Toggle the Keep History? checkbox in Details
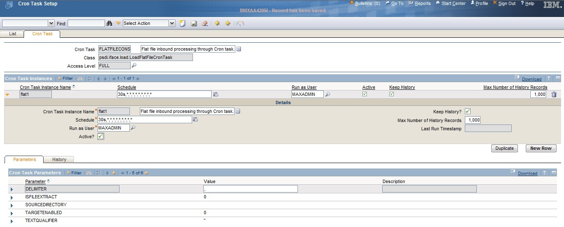The height and width of the screenshot is (227, 564). [x=468, y=111]
